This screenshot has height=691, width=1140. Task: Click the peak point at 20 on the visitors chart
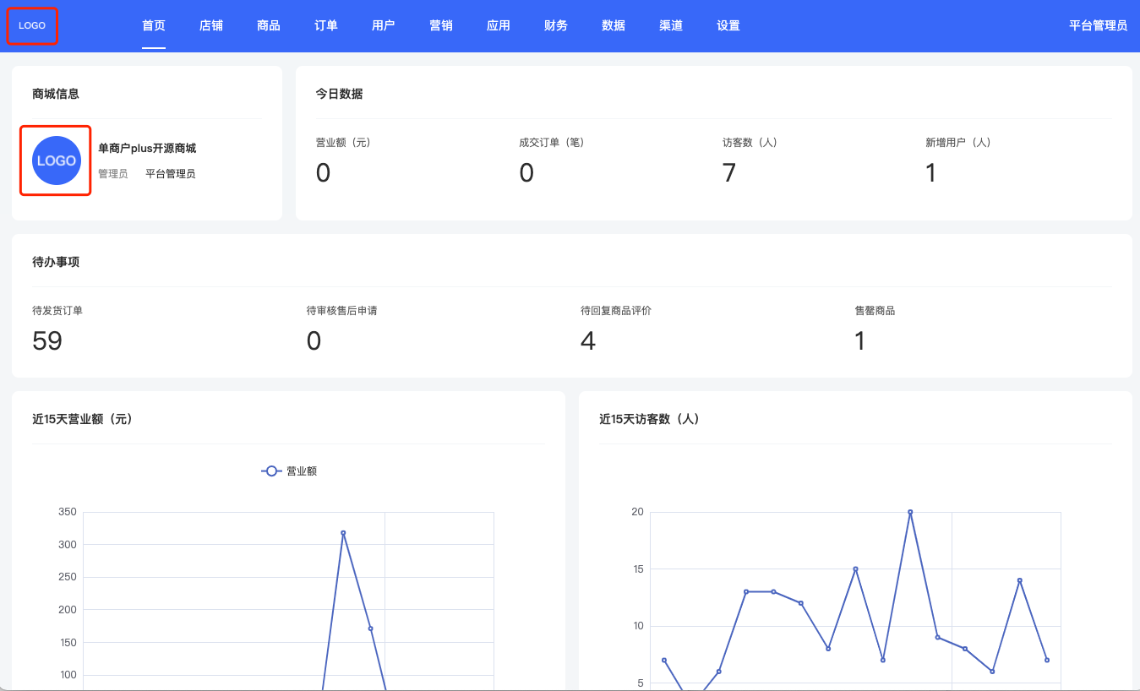pos(910,512)
